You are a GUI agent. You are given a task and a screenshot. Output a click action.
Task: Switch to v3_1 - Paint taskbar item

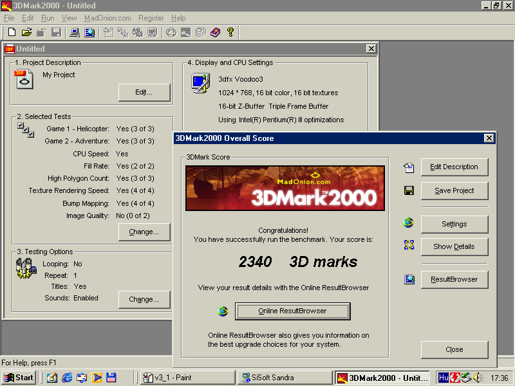point(188,378)
